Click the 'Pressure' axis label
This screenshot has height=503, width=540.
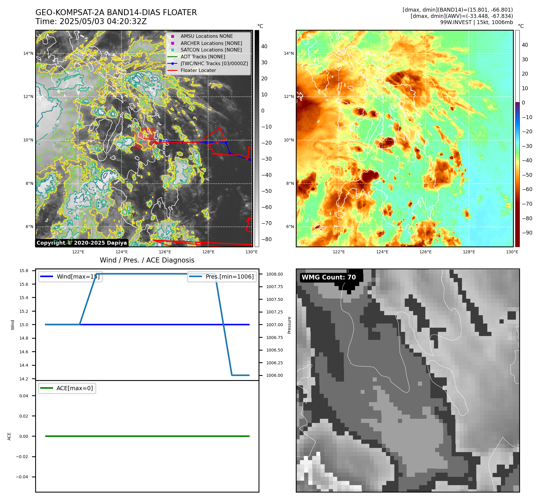pyautogui.click(x=289, y=325)
